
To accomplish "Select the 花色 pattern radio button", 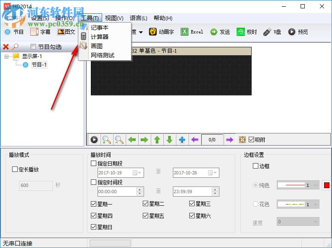I will pos(255,204).
